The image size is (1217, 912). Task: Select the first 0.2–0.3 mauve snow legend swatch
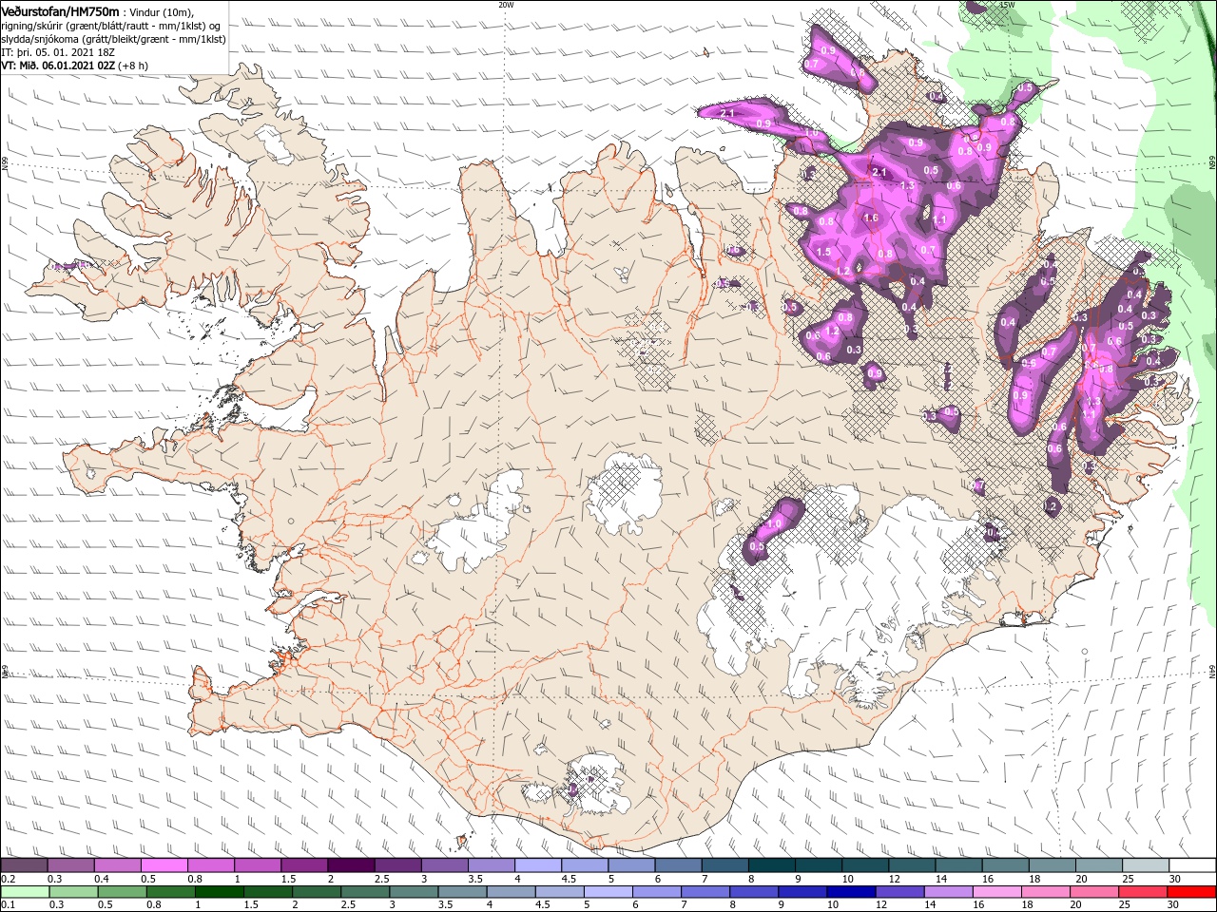(x=24, y=865)
